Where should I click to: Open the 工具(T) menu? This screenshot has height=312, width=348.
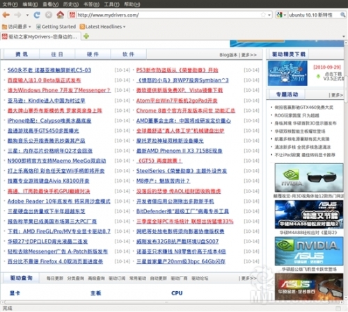[111, 4]
